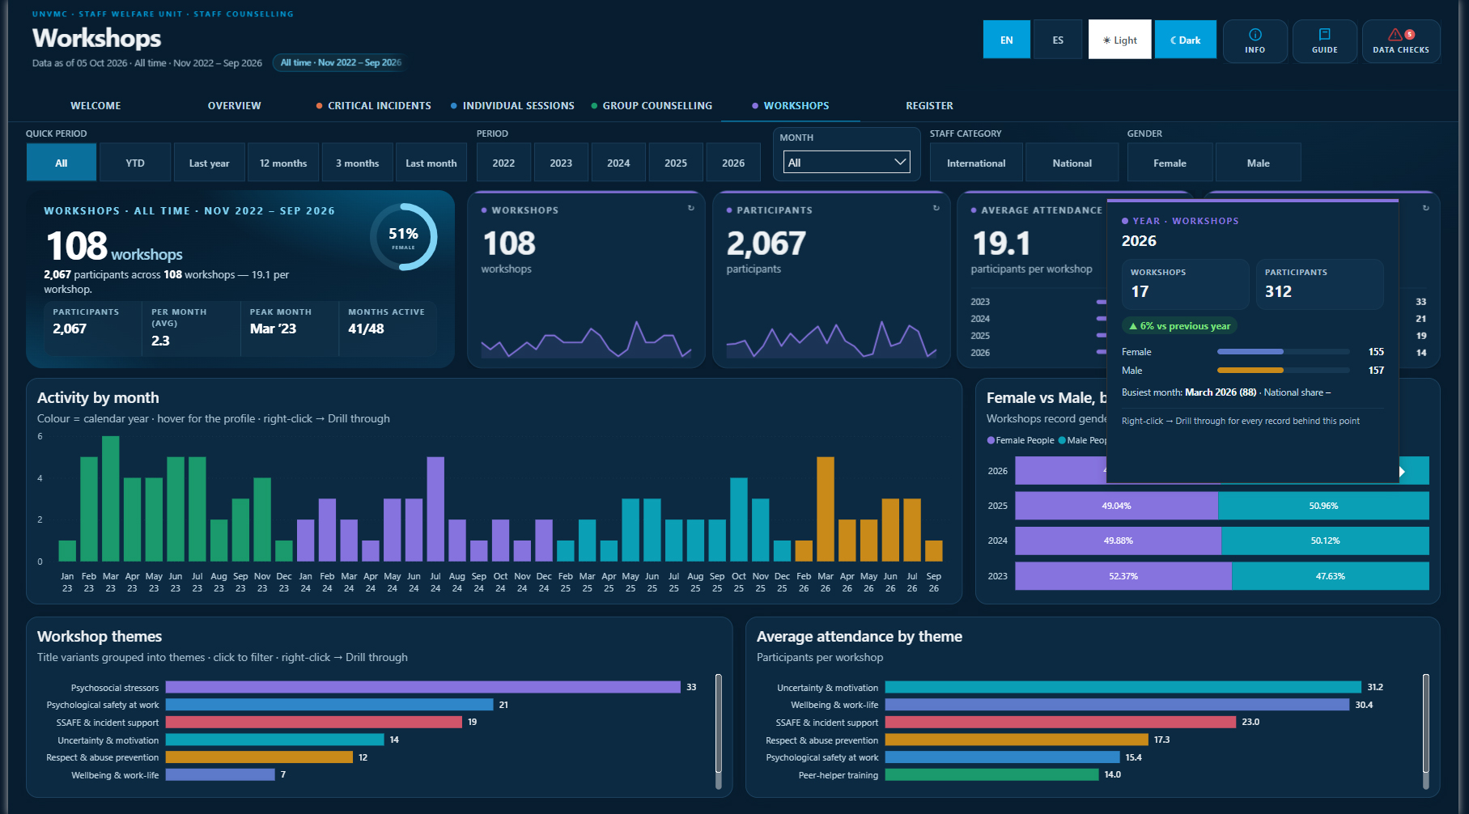Click 2023 male 47.63% bar segment

1330,576
